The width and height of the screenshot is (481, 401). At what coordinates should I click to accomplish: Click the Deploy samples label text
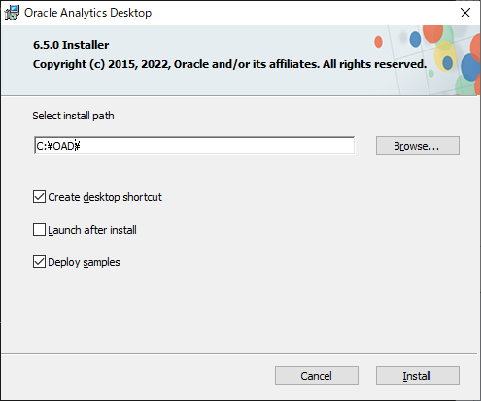pyautogui.click(x=84, y=262)
